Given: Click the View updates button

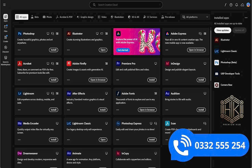Looking at the screenshot, I should point(223,30).
